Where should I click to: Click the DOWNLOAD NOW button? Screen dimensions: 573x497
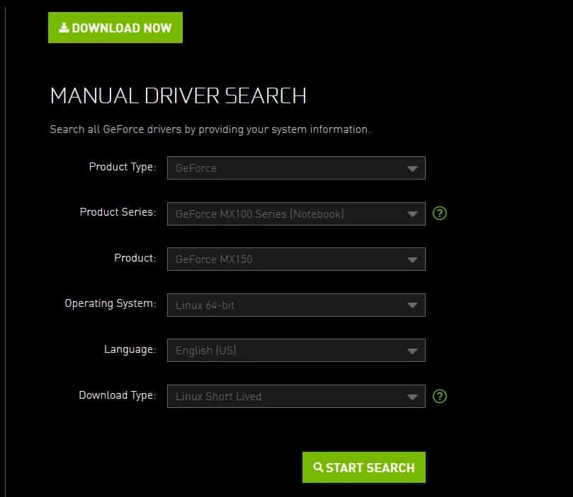tap(115, 27)
